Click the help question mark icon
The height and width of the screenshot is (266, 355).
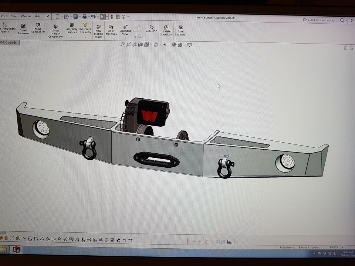click(351, 21)
